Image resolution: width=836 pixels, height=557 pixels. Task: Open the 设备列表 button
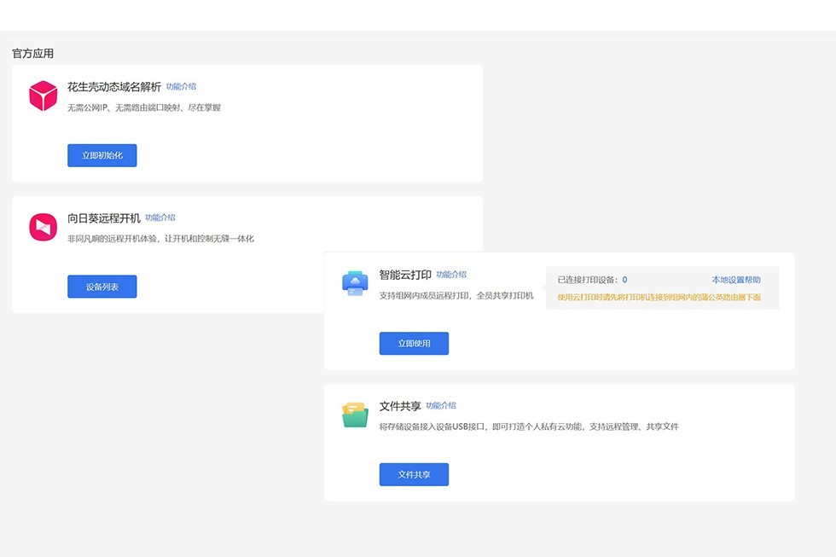click(102, 287)
